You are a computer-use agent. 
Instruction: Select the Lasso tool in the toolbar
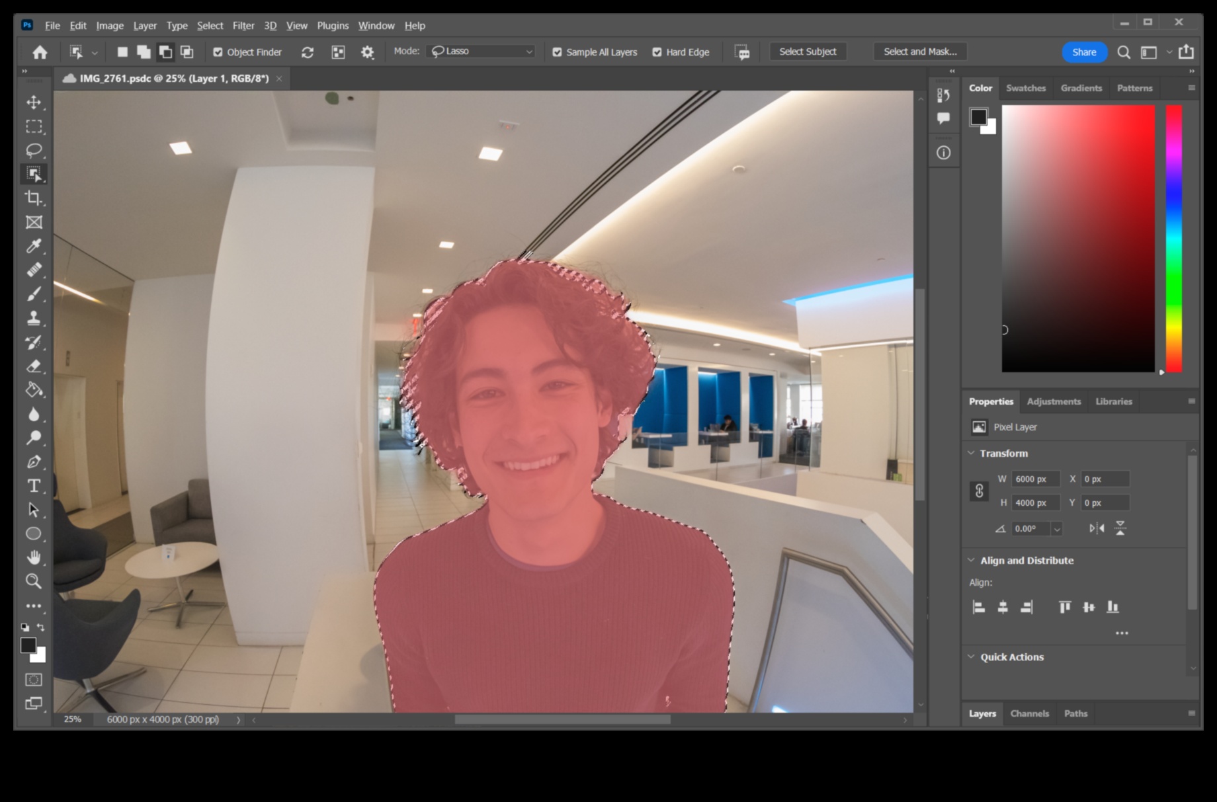[x=34, y=150]
